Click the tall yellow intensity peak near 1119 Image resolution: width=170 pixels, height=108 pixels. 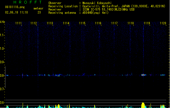143,105
